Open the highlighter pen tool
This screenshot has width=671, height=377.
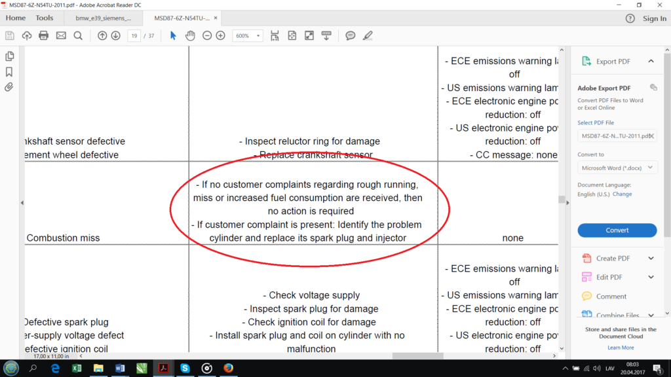point(368,35)
